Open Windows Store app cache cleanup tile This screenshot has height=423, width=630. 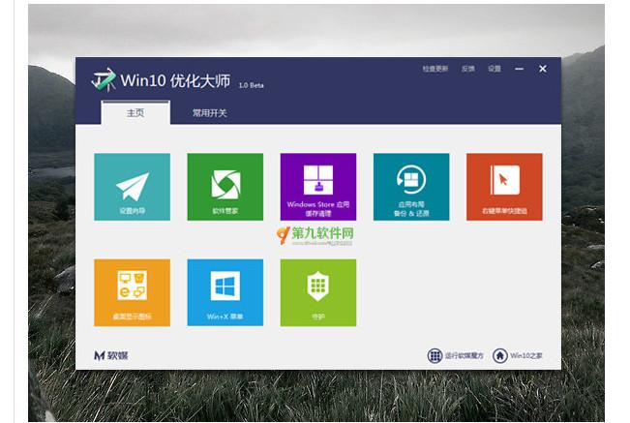318,187
